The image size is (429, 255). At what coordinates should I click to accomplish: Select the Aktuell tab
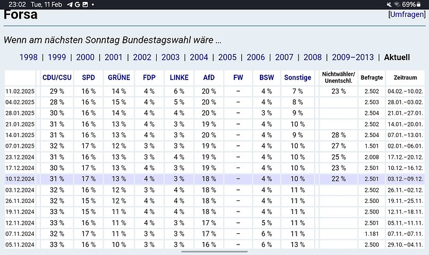click(x=397, y=57)
